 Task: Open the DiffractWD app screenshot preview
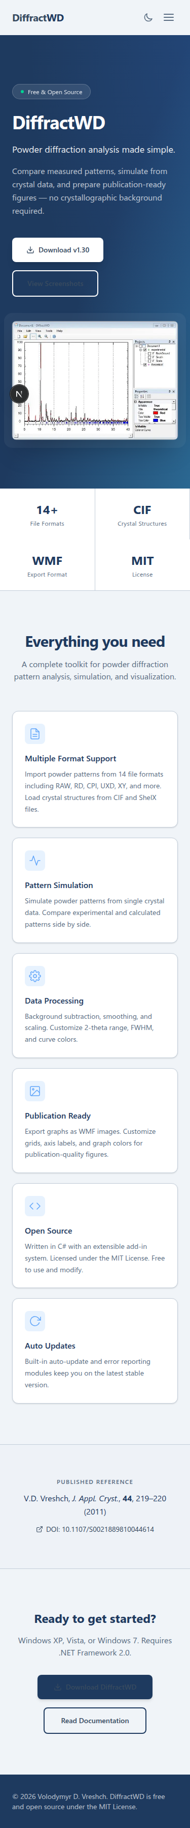95,380
